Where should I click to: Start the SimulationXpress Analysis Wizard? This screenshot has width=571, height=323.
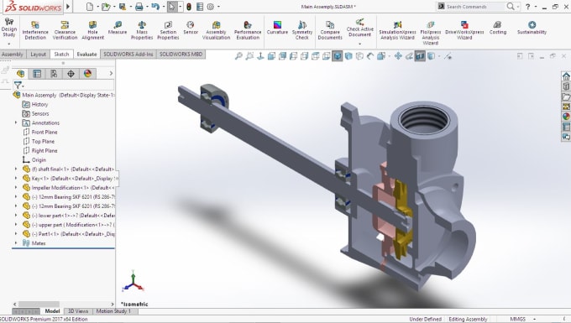tap(397, 30)
